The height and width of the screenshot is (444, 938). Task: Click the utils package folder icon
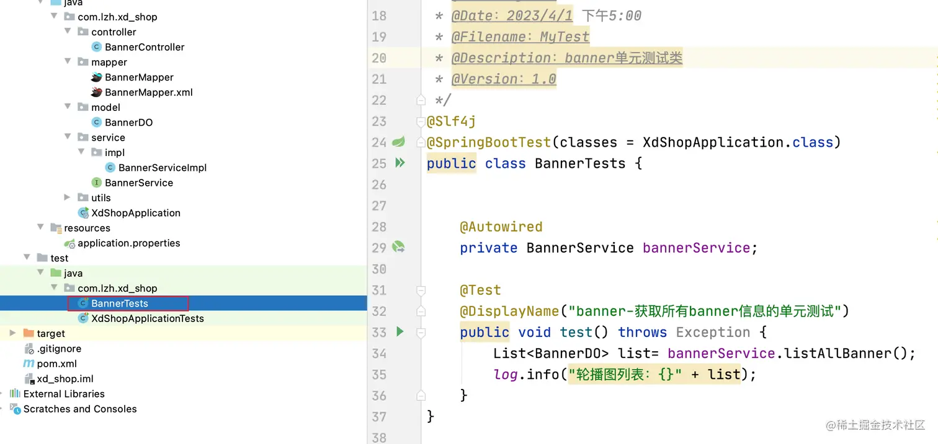pyautogui.click(x=83, y=198)
